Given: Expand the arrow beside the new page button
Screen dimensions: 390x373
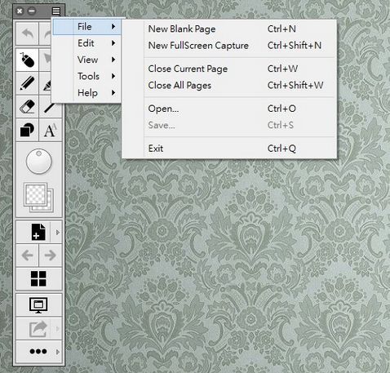Looking at the screenshot, I should [58, 233].
